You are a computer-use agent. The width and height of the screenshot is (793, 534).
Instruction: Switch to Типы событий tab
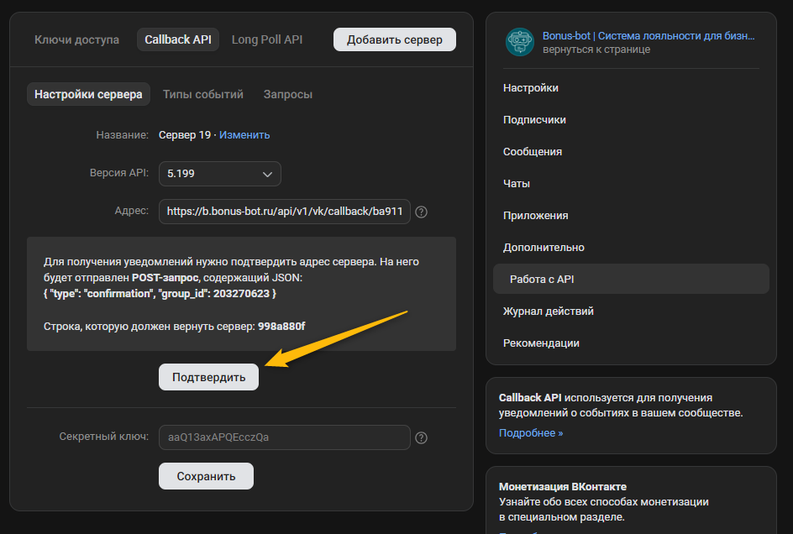click(203, 94)
